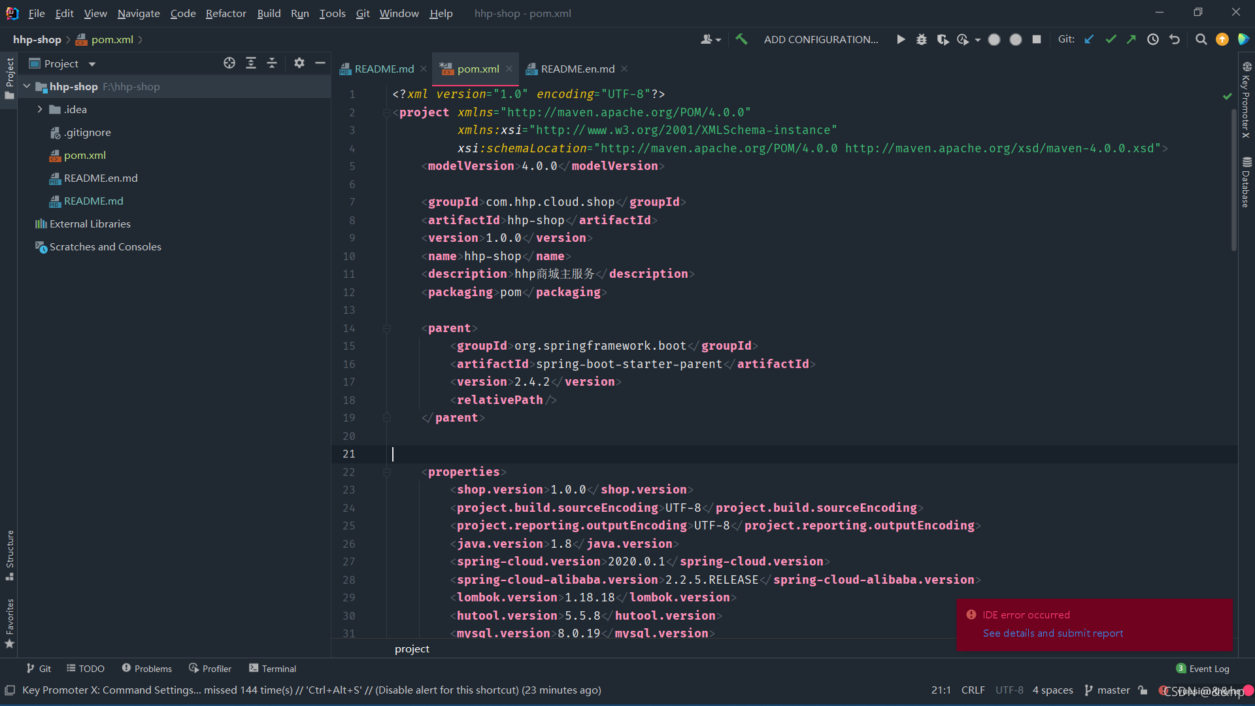The image size is (1255, 706).
Task: Toggle the Database tool window
Action: (1246, 183)
